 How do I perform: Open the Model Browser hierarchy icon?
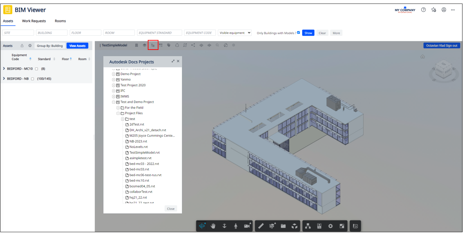[308, 226]
